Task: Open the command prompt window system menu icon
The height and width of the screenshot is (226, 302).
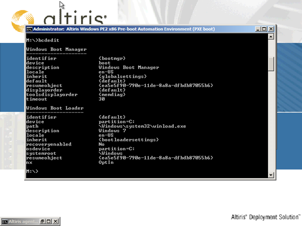Action: click(x=29, y=29)
